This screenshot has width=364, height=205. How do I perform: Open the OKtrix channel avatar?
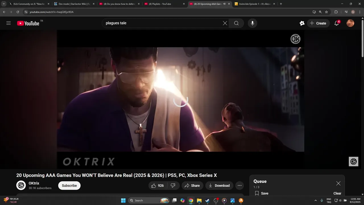[21, 185]
